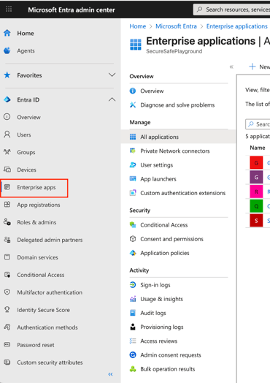Screen dimensions: 270x383
Task: Click the green Q application tile
Action: click(x=256, y=206)
